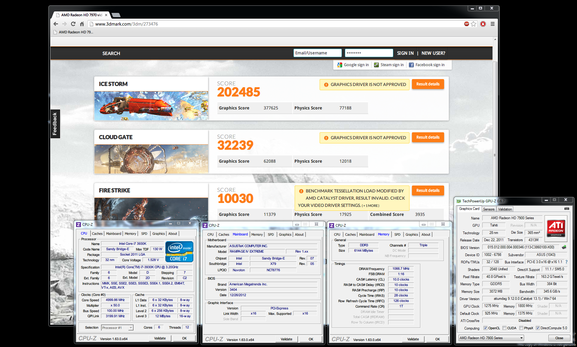Click the NEW USER? link

433,53
